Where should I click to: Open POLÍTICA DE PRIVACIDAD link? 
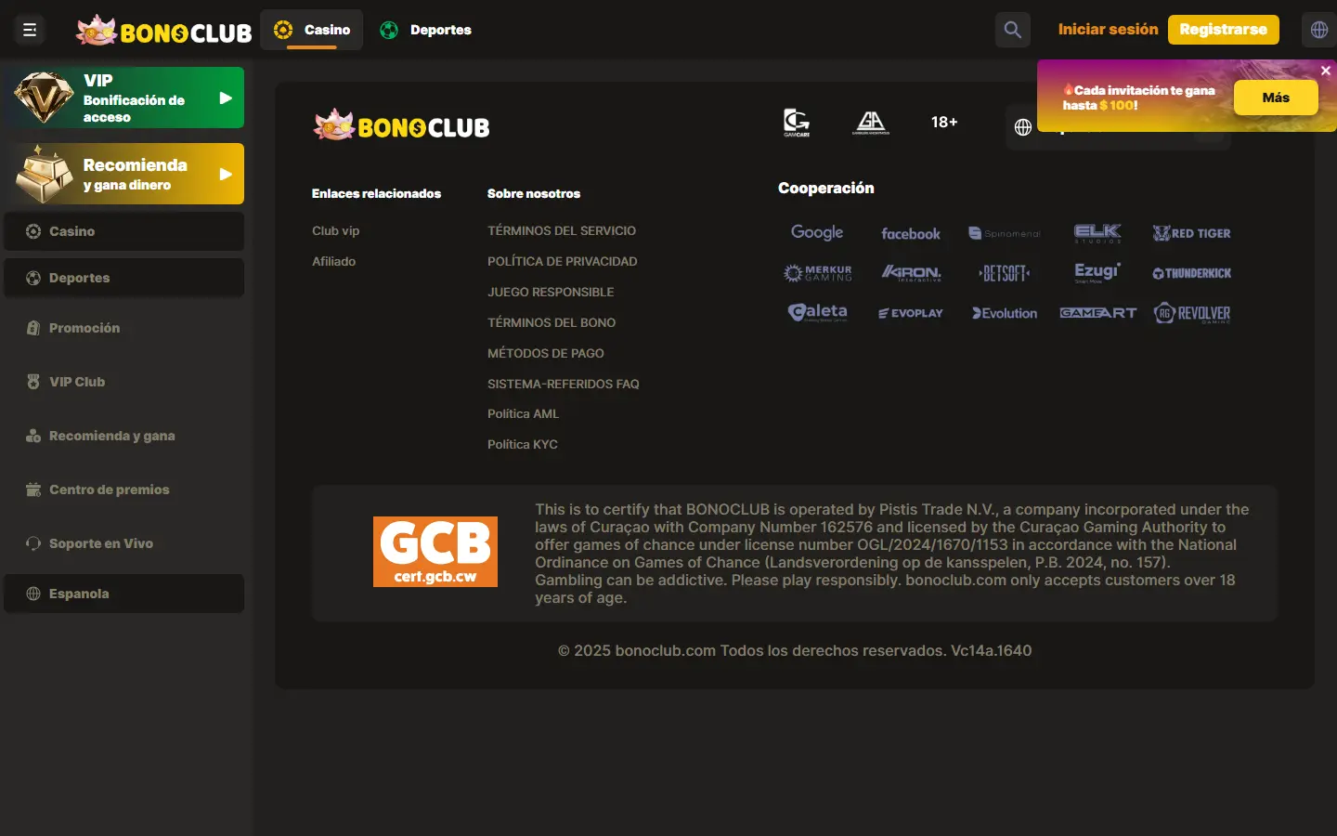pos(562,261)
